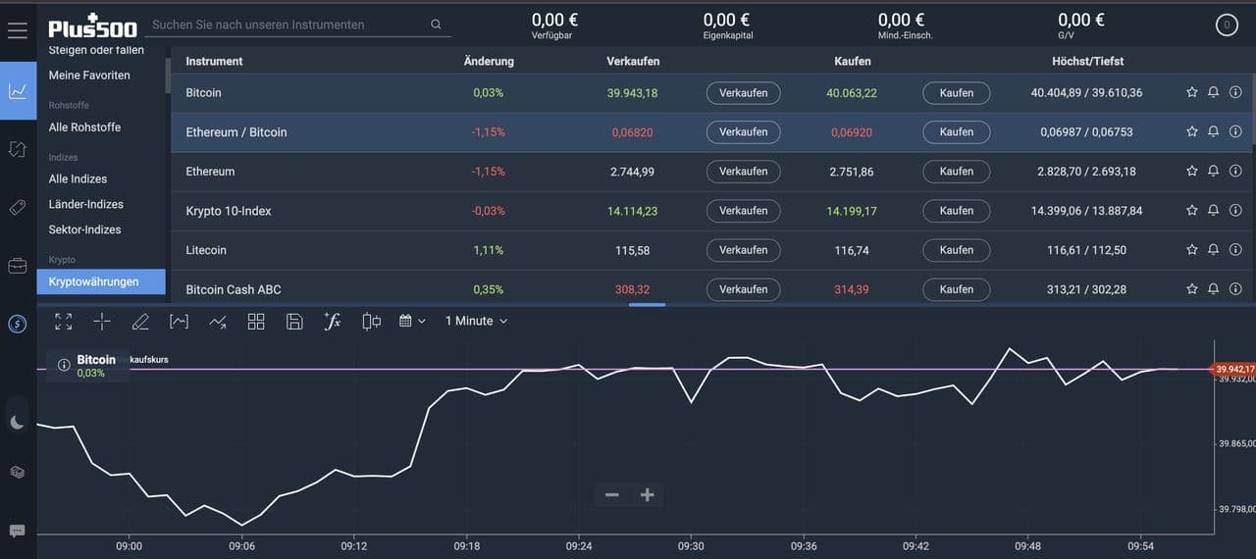Set price alert bell for Ethereum

[1213, 171]
